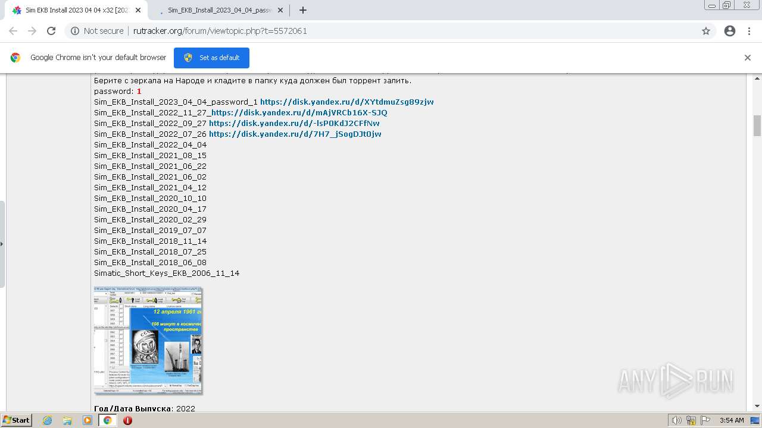Click the Sim_EKB_Install_2018_07_25 text
The height and width of the screenshot is (428, 762).
pos(150,251)
